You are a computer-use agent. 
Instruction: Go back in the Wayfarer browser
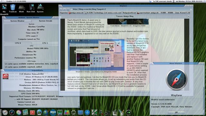click(x=61, y=9)
